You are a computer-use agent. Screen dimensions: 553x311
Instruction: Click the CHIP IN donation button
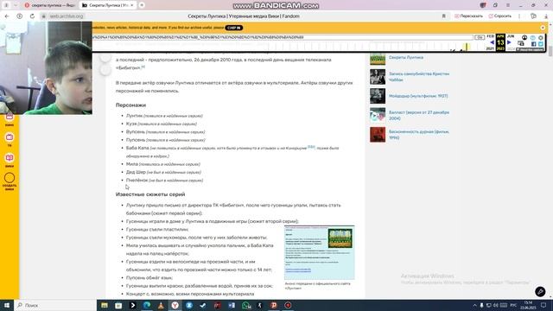coord(234,28)
